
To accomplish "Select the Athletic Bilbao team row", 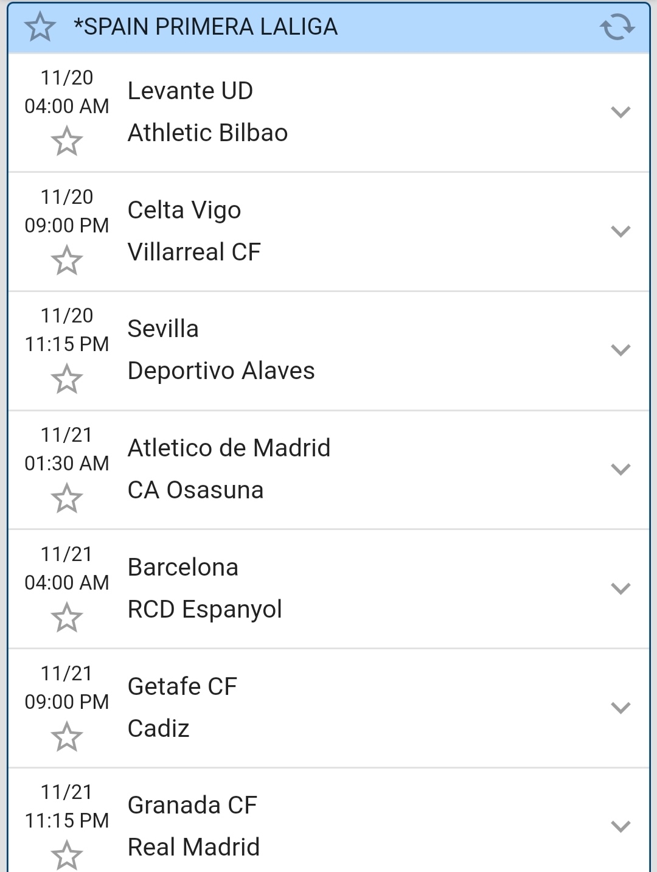I will 207,133.
